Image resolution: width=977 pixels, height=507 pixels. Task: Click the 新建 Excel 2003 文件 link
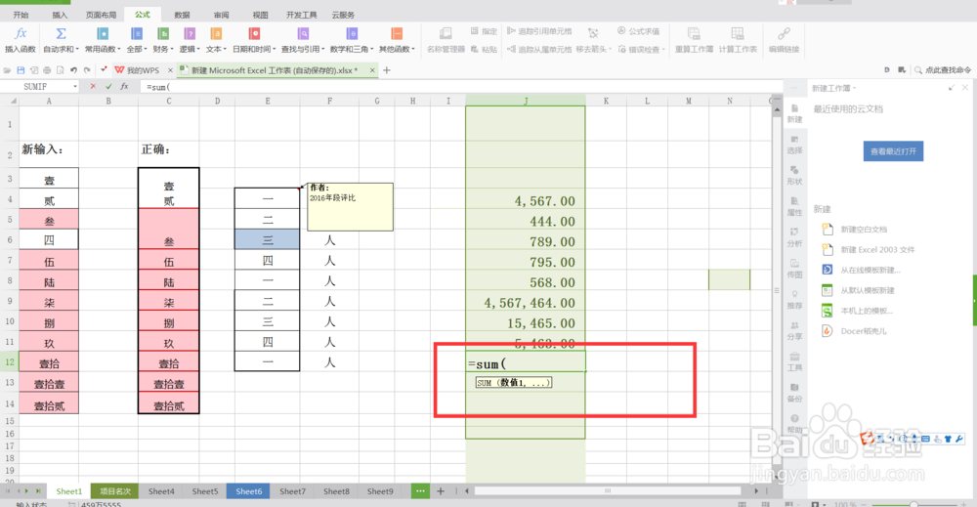coord(877,250)
